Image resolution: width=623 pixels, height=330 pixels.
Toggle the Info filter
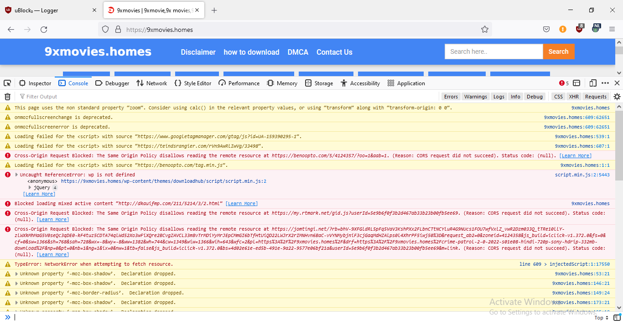[515, 97]
